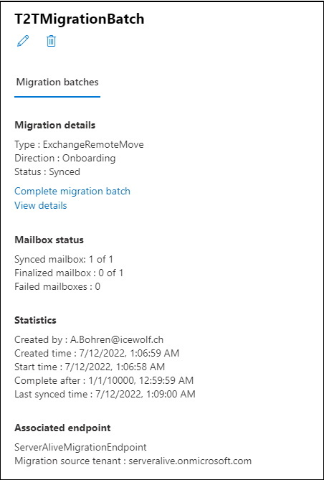Click the Last synced time line

click(x=105, y=394)
